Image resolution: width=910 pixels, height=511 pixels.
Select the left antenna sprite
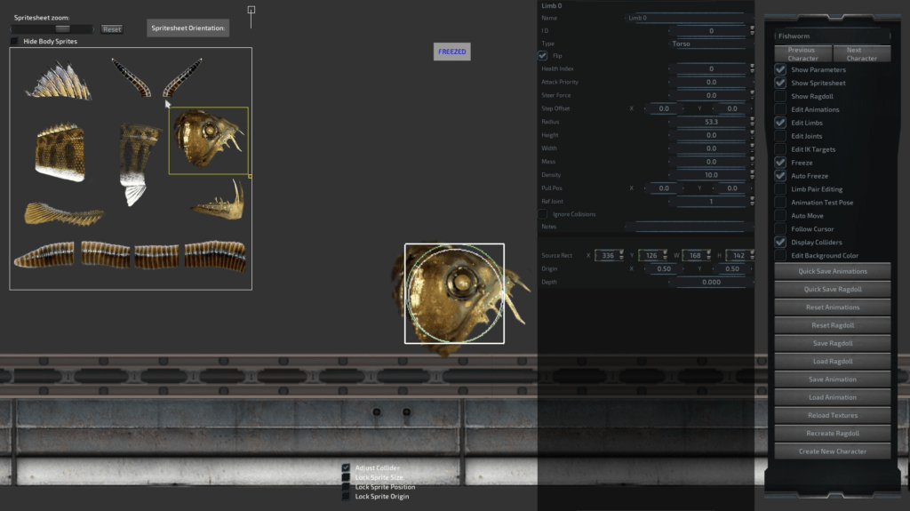pyautogui.click(x=132, y=77)
